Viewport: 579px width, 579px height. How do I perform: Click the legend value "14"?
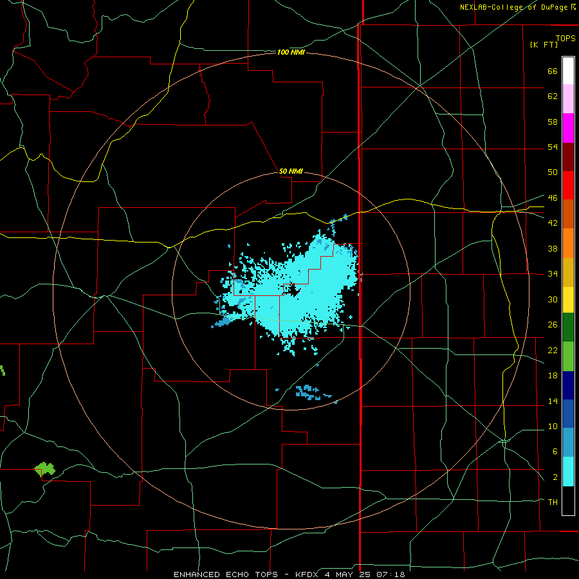[x=553, y=401]
